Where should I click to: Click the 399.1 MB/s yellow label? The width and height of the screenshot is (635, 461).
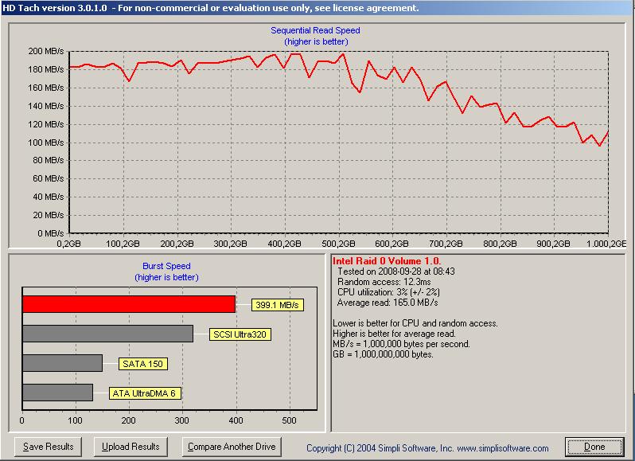point(277,305)
